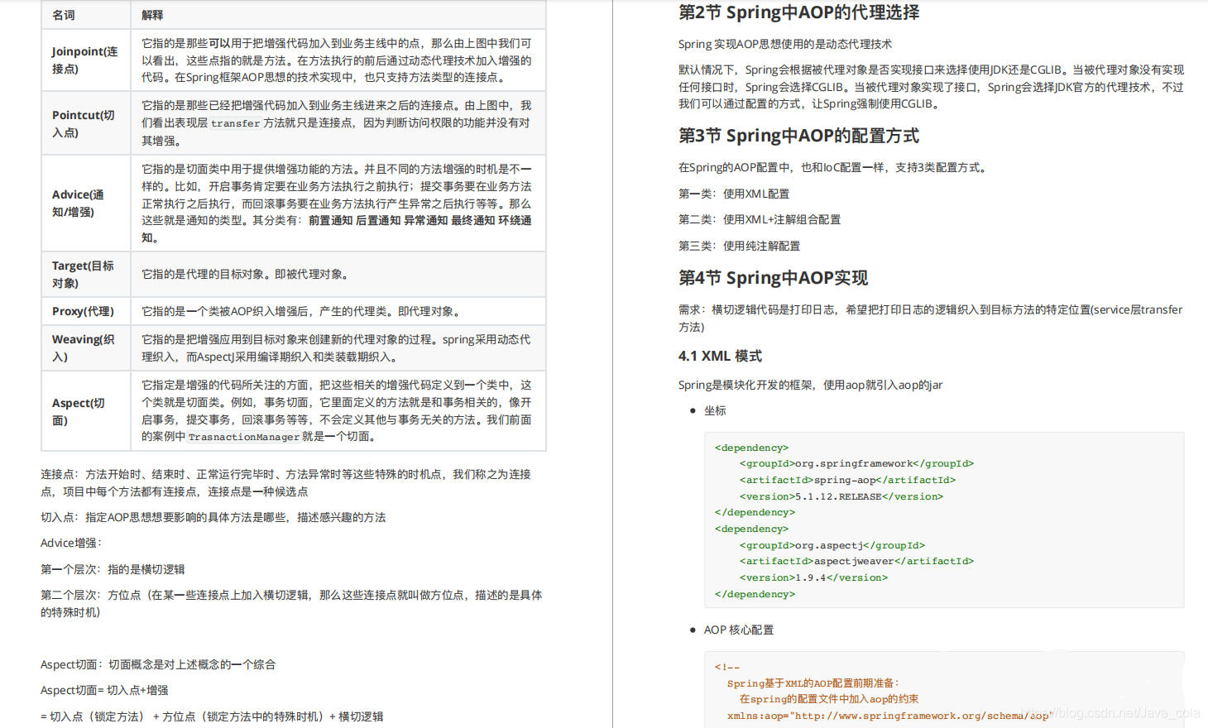Click the line '第二类：使用XML+注解组合配置'
Image resolution: width=1208 pixels, height=728 pixels.
click(760, 219)
